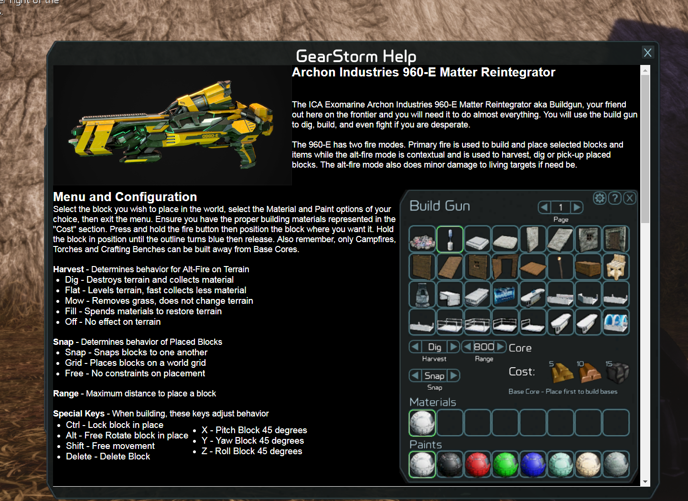Select the wooden wall with window
This screenshot has width=688, height=501.
478,266
